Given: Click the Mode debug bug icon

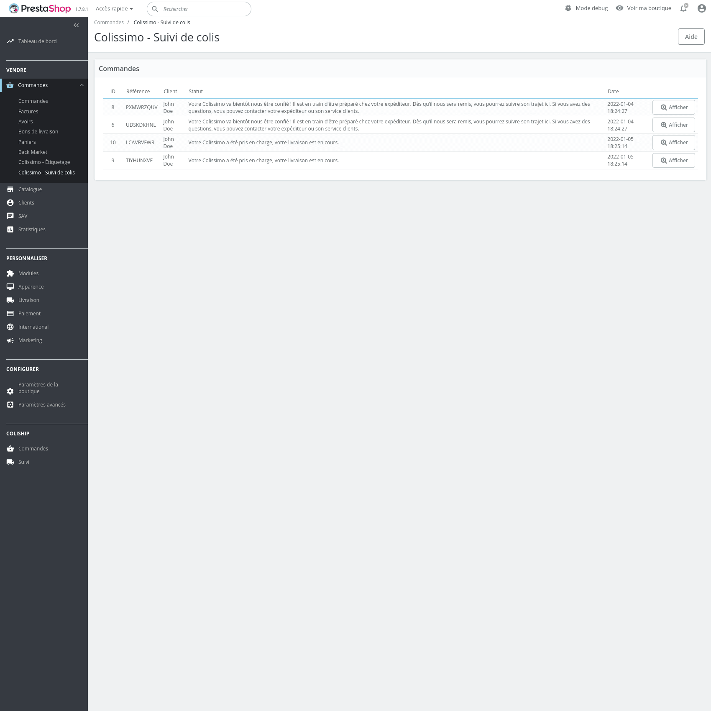Looking at the screenshot, I should 568,8.
